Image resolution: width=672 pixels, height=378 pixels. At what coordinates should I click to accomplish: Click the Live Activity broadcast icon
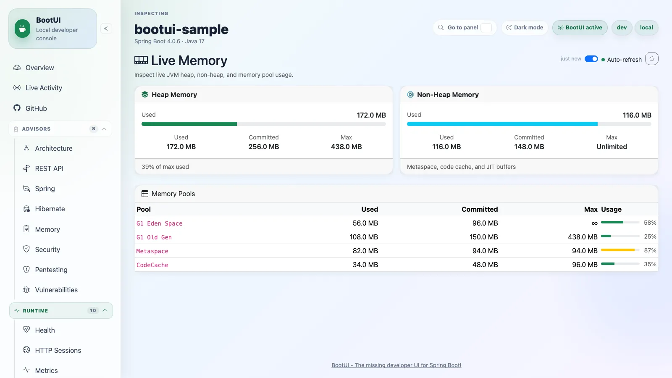click(x=17, y=88)
